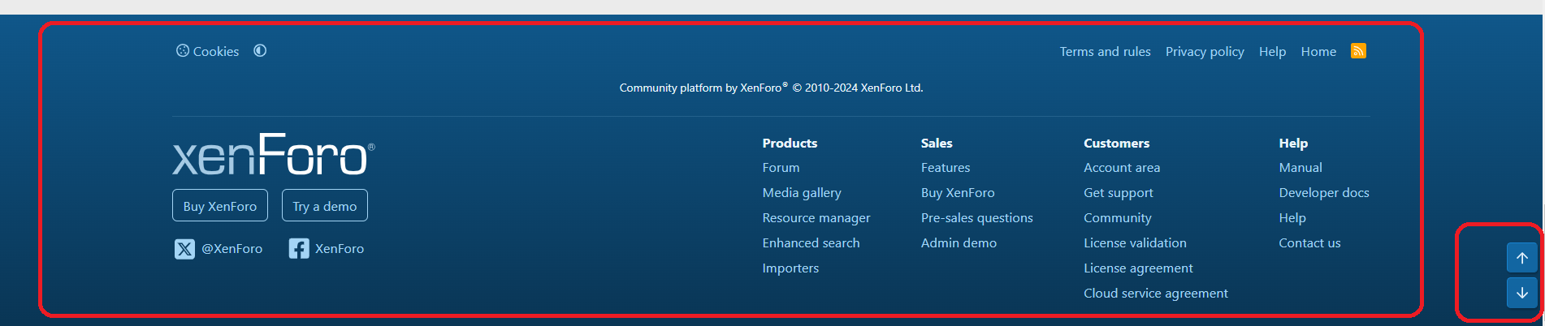
Task: Open the Cookies settings link
Action: pyautogui.click(x=208, y=51)
